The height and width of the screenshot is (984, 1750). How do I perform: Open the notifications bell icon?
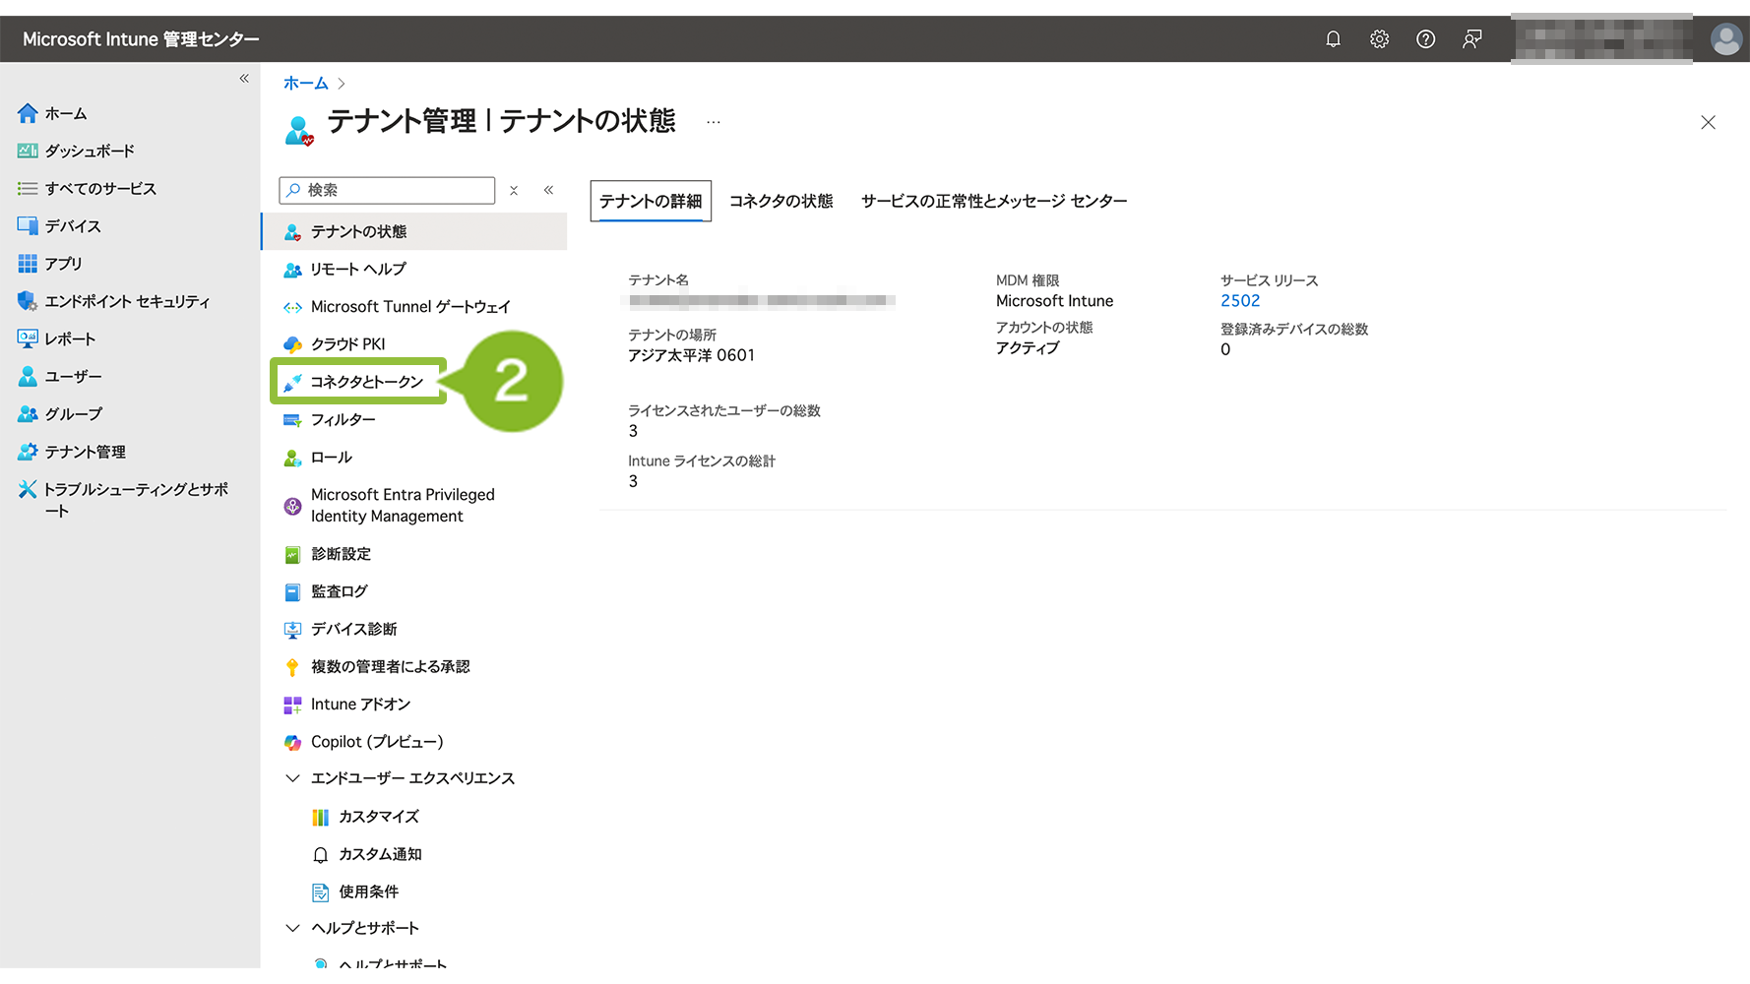point(1333,39)
